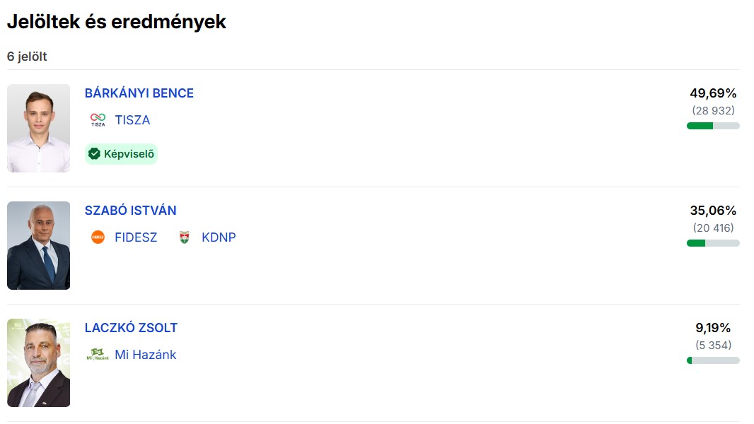The height and width of the screenshot is (424, 754).
Task: Open Szabó István candidate name link
Action: 131,211
